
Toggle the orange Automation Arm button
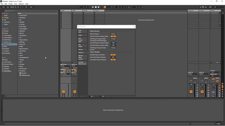tap(105, 7)
